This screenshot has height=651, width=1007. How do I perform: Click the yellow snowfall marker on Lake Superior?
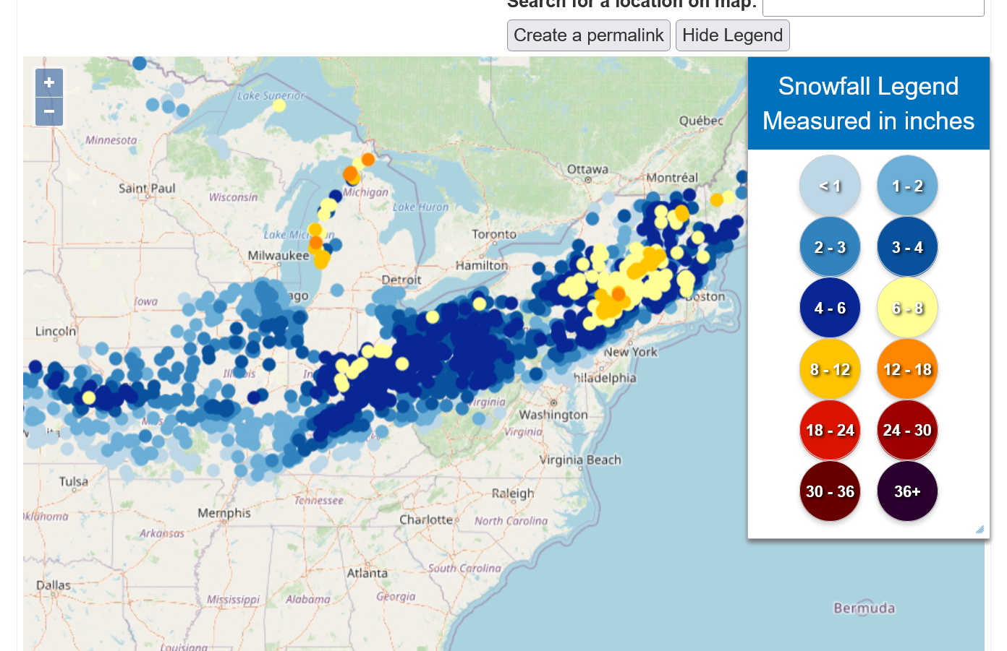click(279, 105)
